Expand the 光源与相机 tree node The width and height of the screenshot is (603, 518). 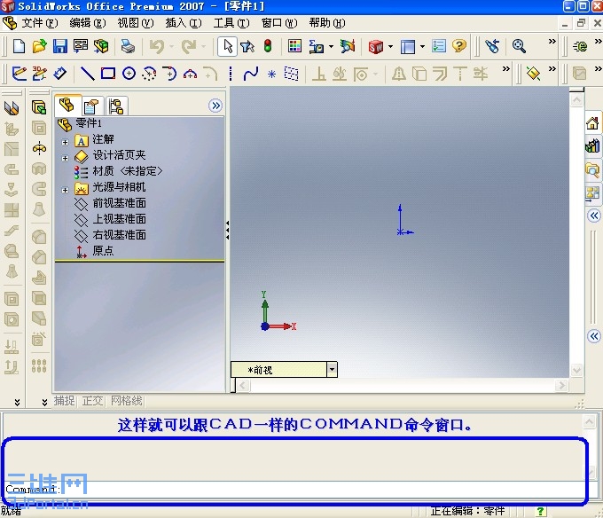[x=65, y=190]
